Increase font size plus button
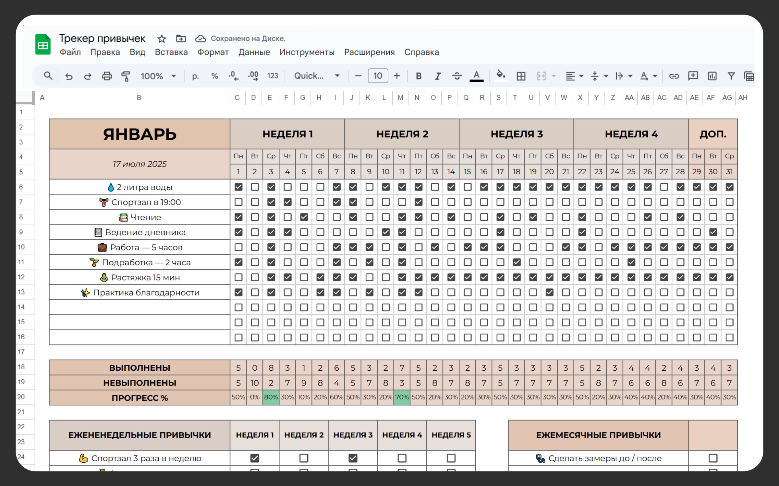Screen dimensions: 779x486 point(397,76)
